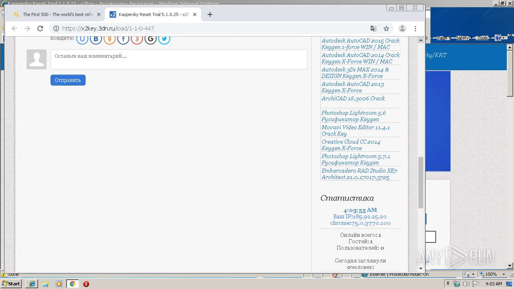Screen dimensions: 514x289
Task: Click the Chrome taskbar button
Action: [72, 284]
